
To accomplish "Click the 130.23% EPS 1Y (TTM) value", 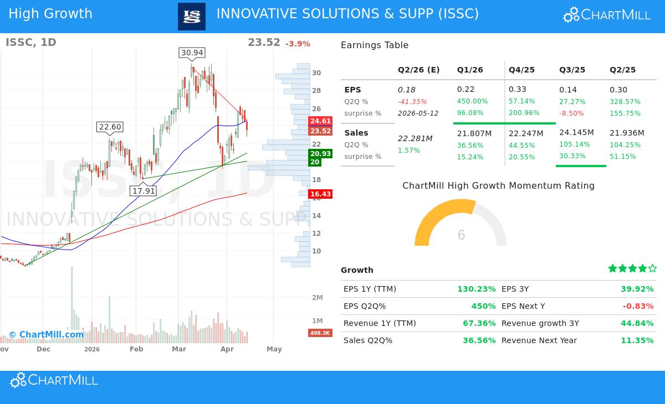I will pyautogui.click(x=477, y=288).
